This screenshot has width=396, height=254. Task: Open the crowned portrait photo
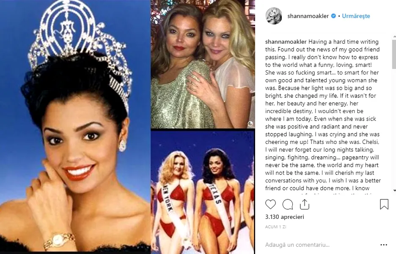click(75, 127)
